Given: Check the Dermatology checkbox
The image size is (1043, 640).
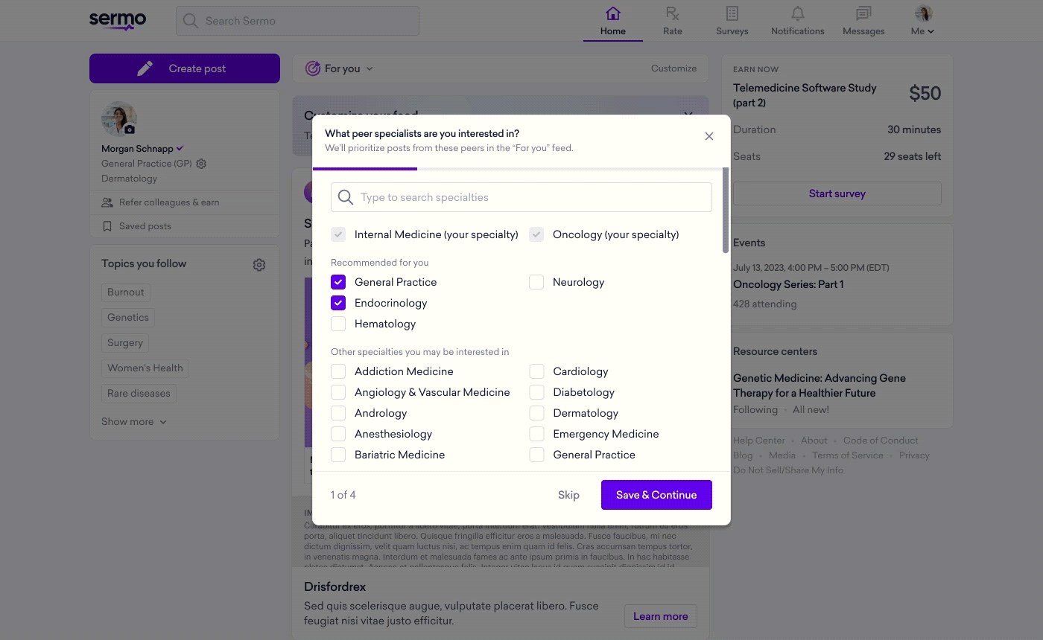Looking at the screenshot, I should 536,413.
